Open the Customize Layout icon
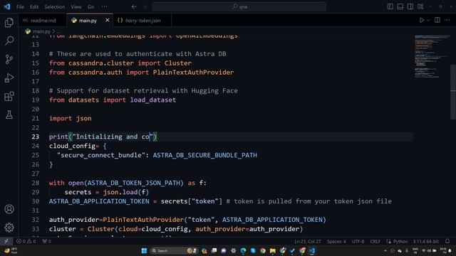The height and width of the screenshot is (256, 456). 420,6
